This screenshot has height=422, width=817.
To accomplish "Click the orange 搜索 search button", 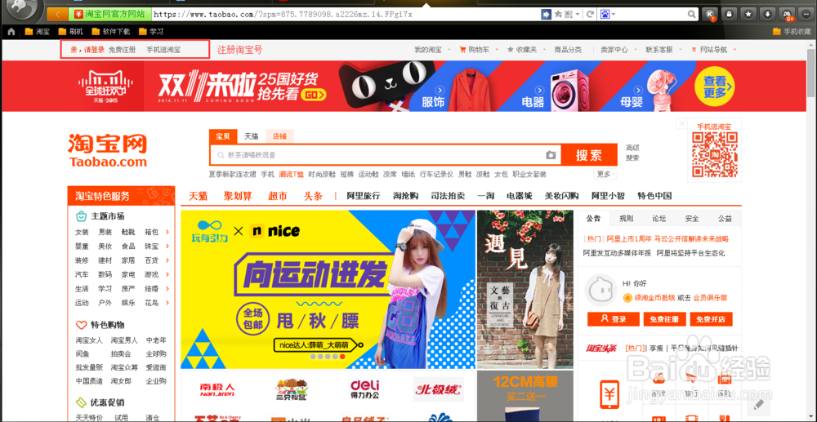I will click(x=589, y=155).
